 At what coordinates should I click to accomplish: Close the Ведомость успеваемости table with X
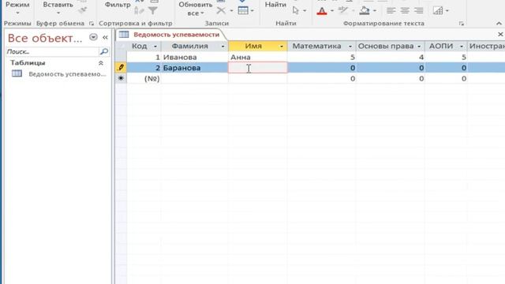tap(500, 34)
